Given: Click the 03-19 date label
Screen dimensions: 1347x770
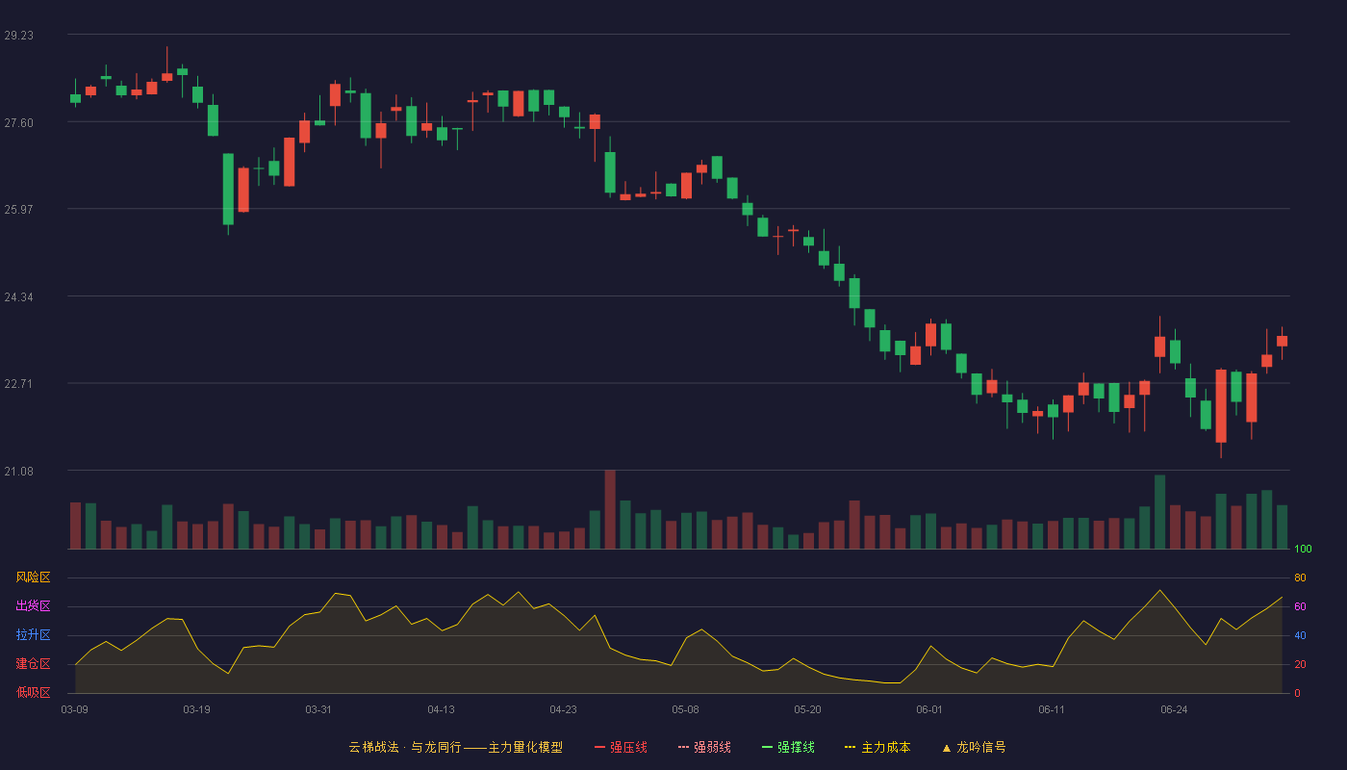Looking at the screenshot, I should click(x=197, y=709).
